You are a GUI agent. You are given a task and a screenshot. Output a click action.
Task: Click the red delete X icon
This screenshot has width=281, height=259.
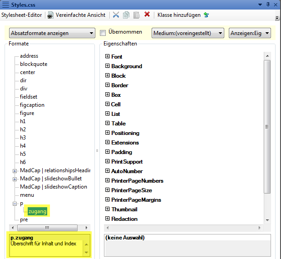(x=147, y=15)
